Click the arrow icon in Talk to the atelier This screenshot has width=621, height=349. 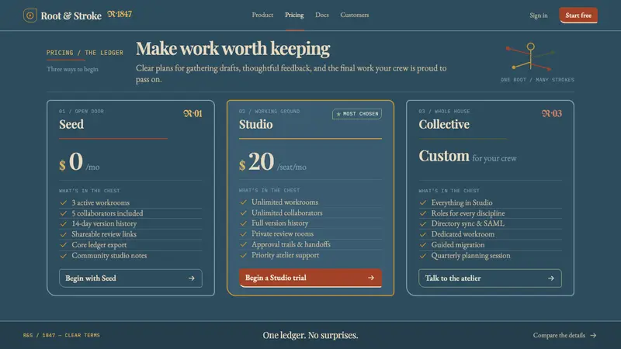(551, 278)
